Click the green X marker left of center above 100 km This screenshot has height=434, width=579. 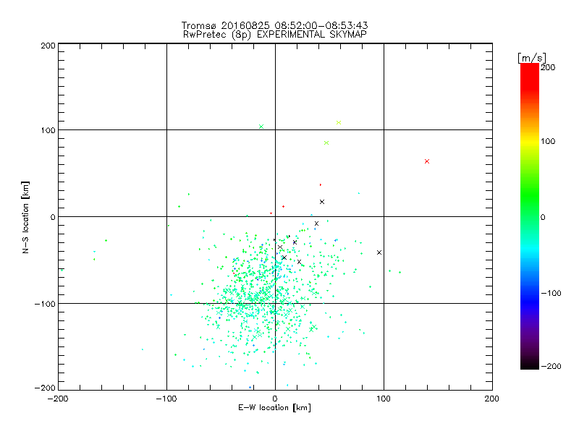click(x=261, y=127)
